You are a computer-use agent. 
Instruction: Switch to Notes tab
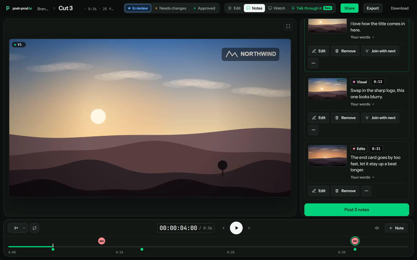tap(254, 8)
